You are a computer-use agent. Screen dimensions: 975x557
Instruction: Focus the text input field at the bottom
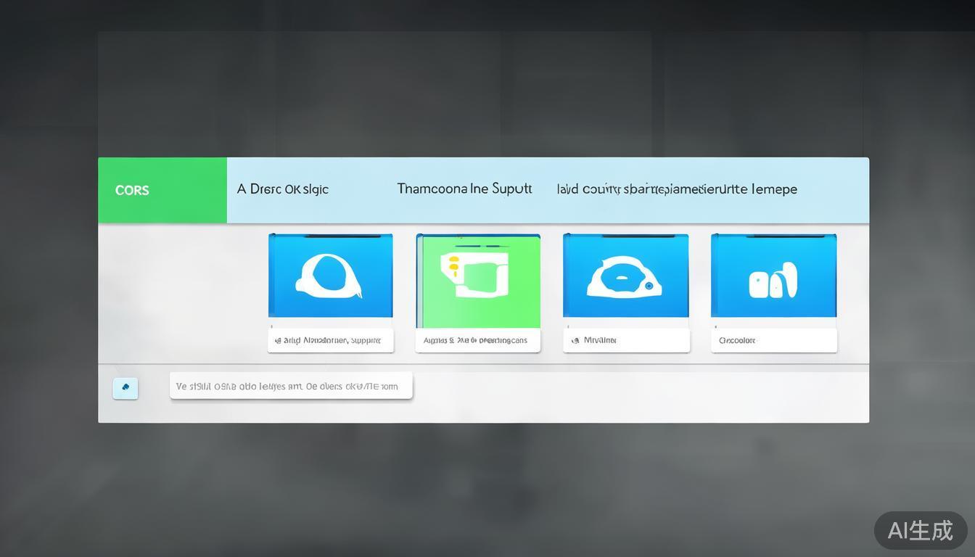(291, 386)
